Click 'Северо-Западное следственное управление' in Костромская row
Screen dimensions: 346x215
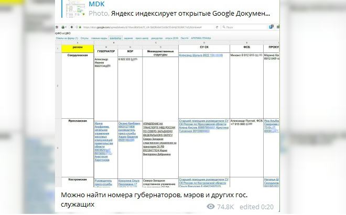coord(159,183)
